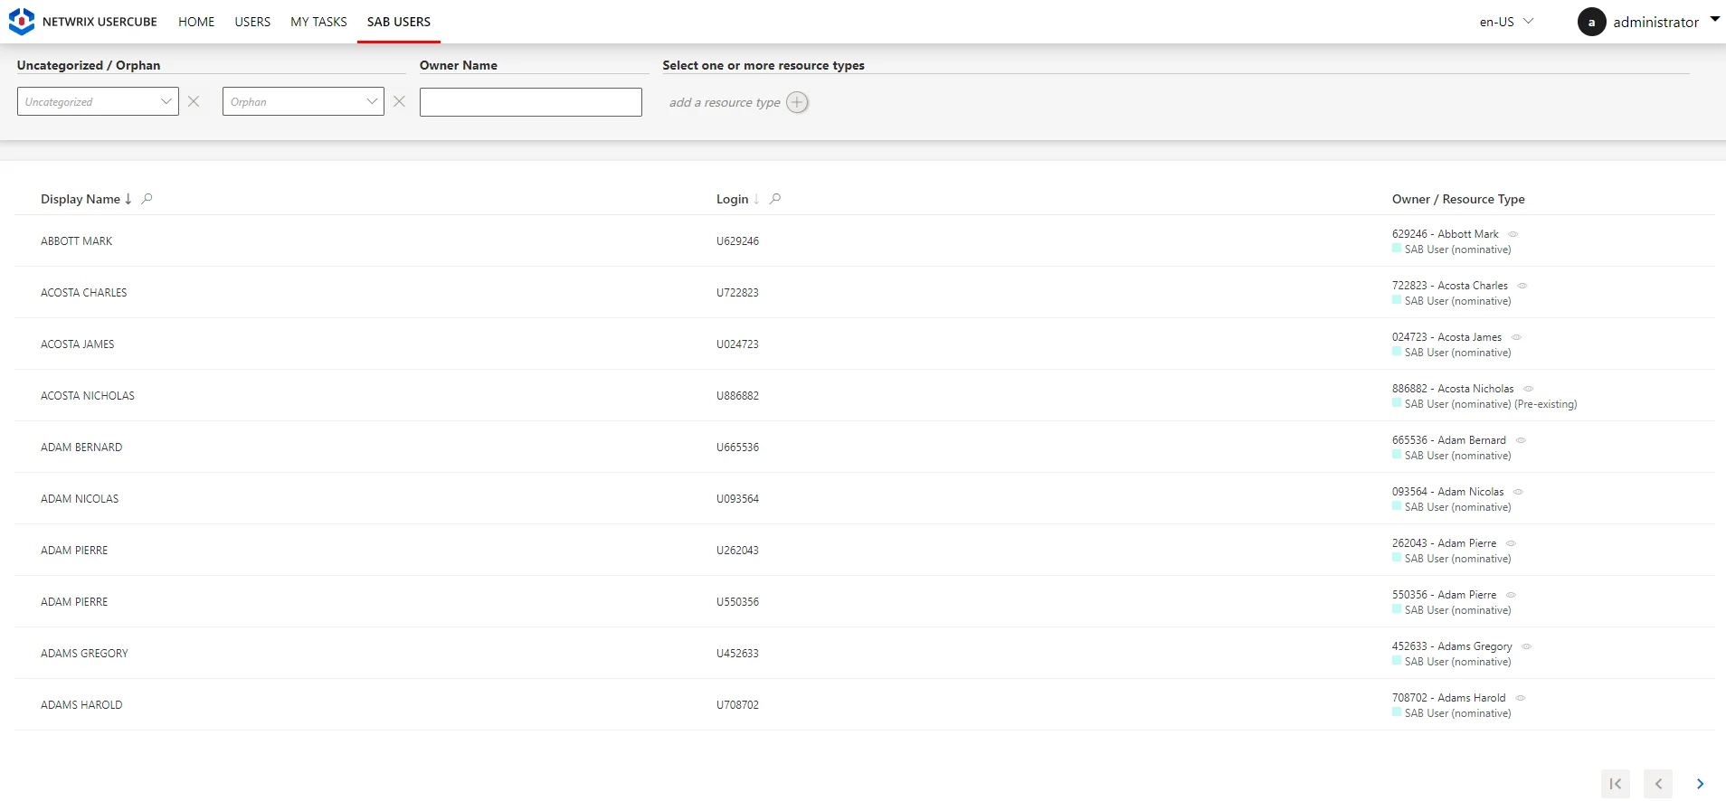The image size is (1726, 801).
Task: Open owner link 452633 - Adams Gregory
Action: pos(1452,646)
